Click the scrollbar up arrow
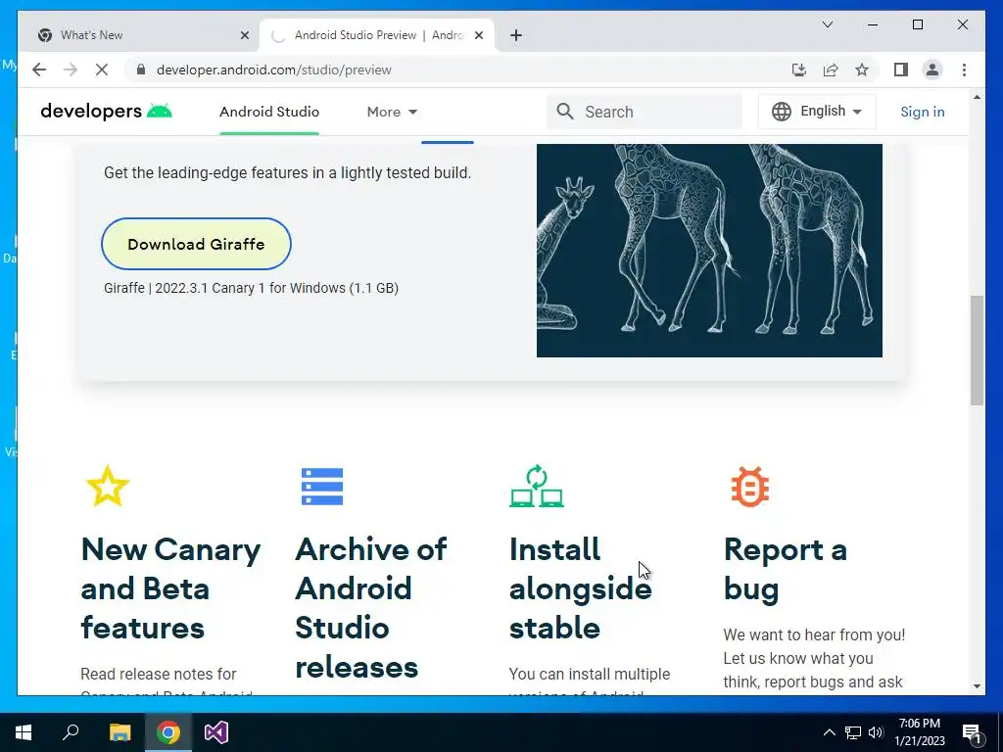Image resolution: width=1003 pixels, height=752 pixels. pyautogui.click(x=977, y=97)
